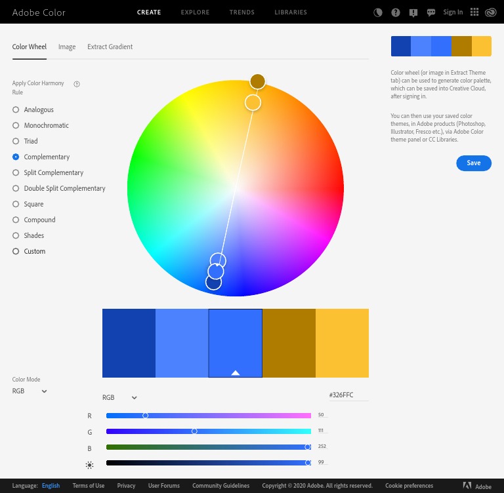The width and height of the screenshot is (504, 493).
Task: Change the language from English
Action: (51, 486)
